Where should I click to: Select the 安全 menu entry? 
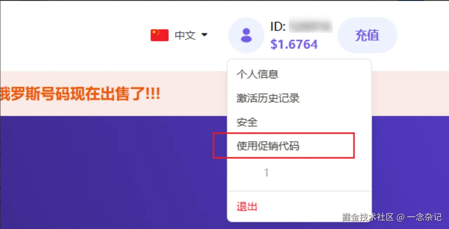pyautogui.click(x=247, y=122)
